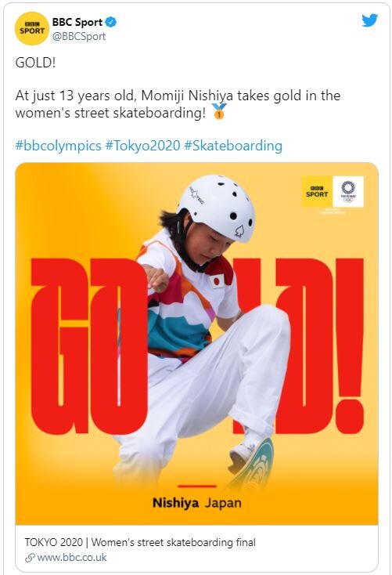Open the BBC Sport profile avatar
Image resolution: width=392 pixels, height=575 pixels.
[32, 29]
